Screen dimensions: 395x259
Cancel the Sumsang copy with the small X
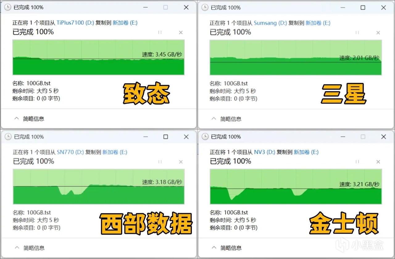pos(378,32)
